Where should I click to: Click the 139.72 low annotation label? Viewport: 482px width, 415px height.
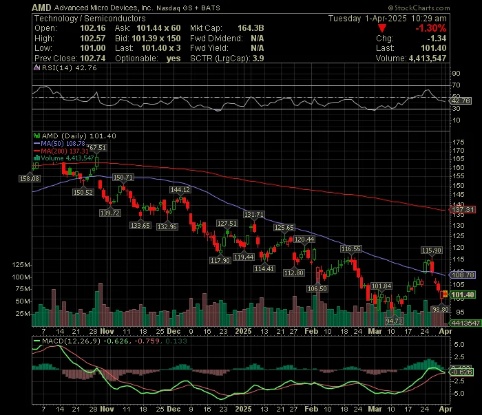pos(110,213)
